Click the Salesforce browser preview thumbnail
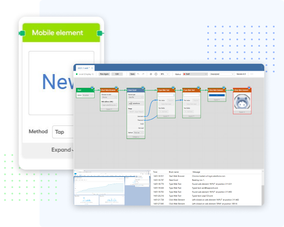The height and width of the screenshot is (227, 284). click(112, 188)
